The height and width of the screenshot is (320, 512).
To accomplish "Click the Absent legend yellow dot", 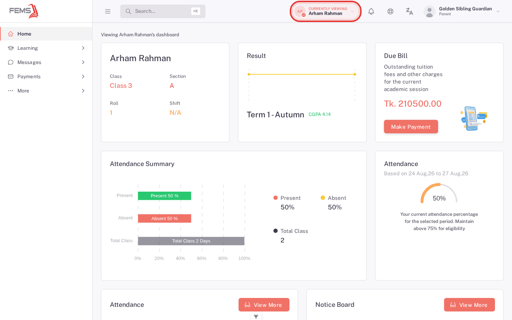I will pyautogui.click(x=323, y=198).
